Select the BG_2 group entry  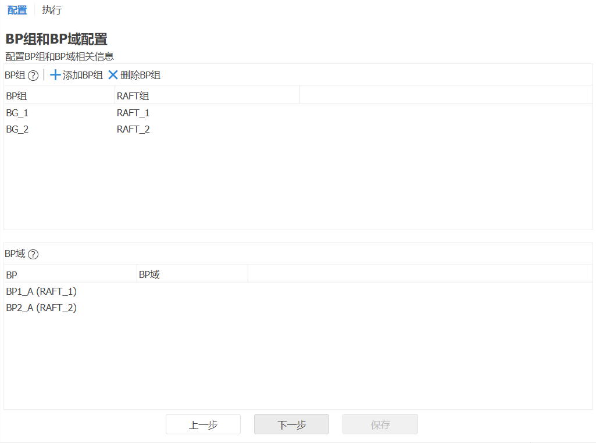[x=17, y=129]
